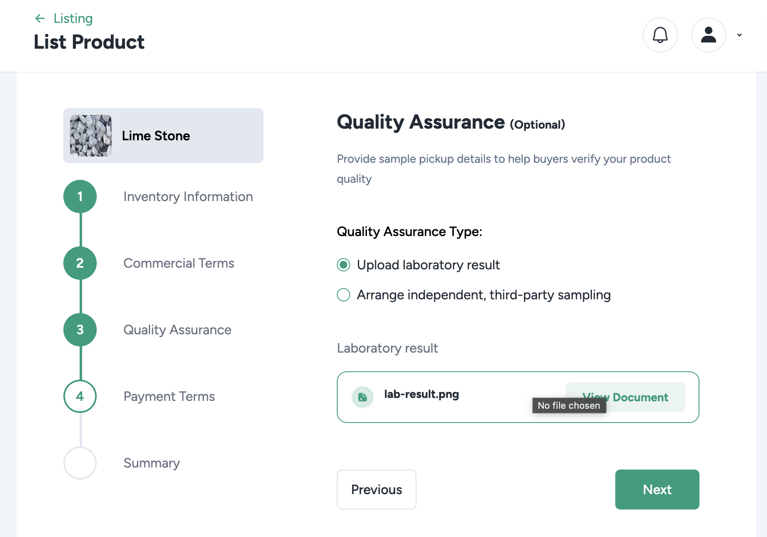Choose Arrange independent, third-party sampling radio
Image resolution: width=767 pixels, height=537 pixels.
click(343, 295)
